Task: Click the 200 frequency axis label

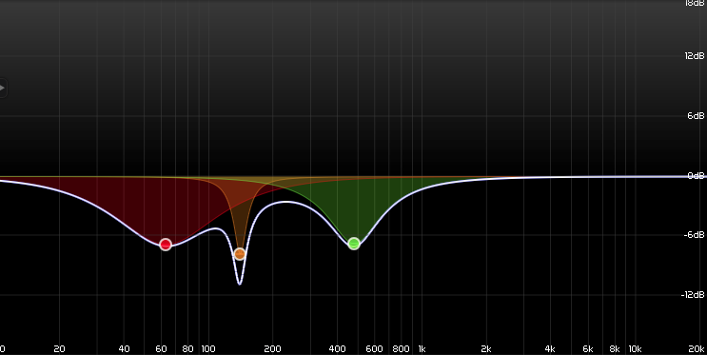Action: click(272, 349)
